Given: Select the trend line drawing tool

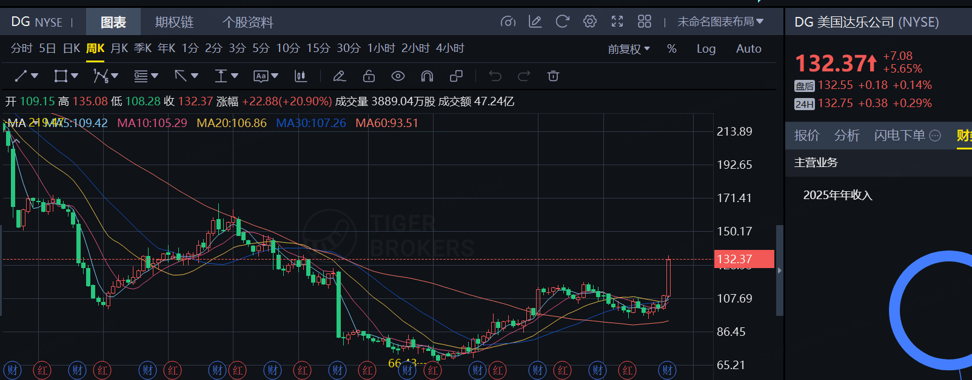Looking at the screenshot, I should click(x=21, y=76).
